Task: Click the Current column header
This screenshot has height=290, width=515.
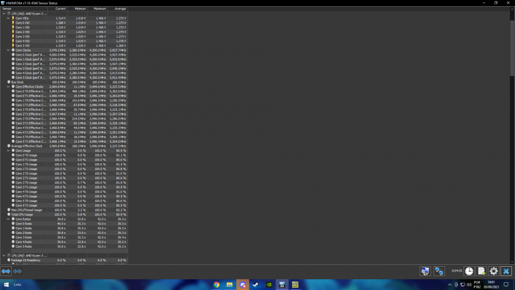Action: 58,9
